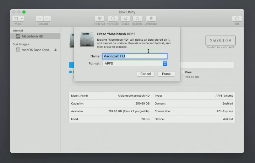Open the View dropdown chevron

(22, 19)
